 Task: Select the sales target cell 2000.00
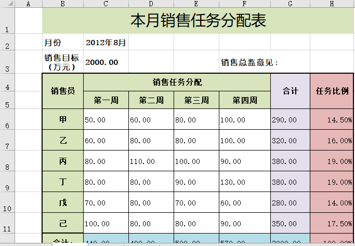(106, 62)
